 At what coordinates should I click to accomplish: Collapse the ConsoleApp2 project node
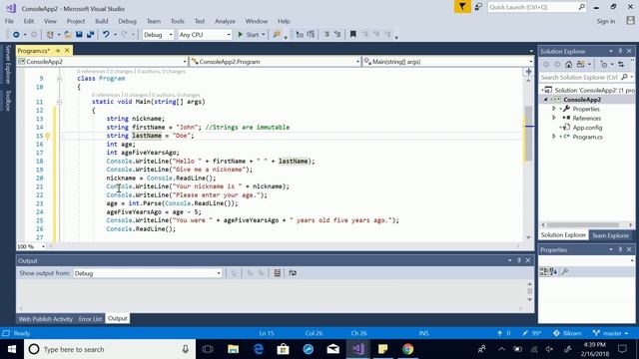point(546,100)
